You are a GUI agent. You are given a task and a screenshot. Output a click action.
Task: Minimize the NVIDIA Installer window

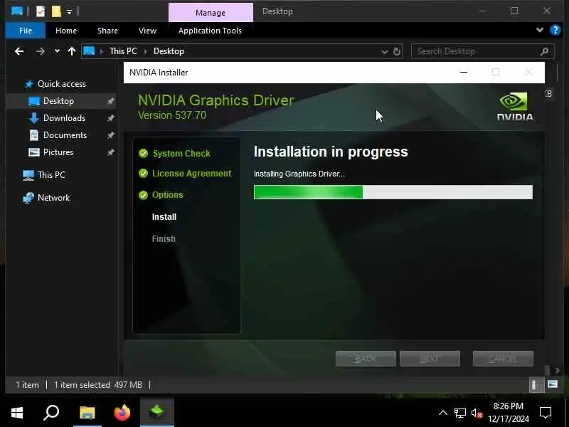click(x=464, y=72)
